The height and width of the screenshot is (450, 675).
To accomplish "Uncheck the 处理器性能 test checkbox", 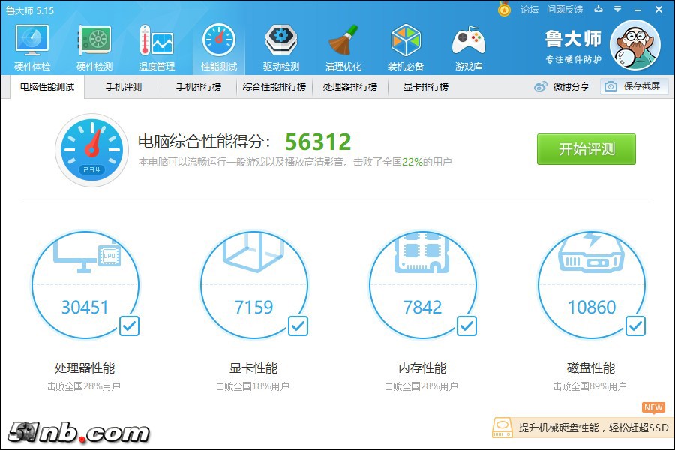I will point(129,325).
